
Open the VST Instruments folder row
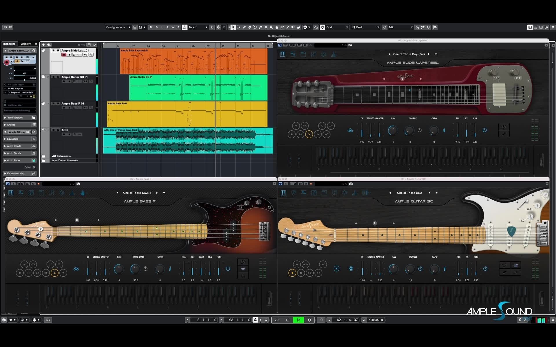(x=69, y=156)
